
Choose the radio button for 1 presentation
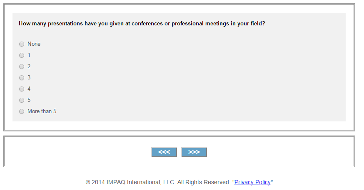[x=22, y=55]
